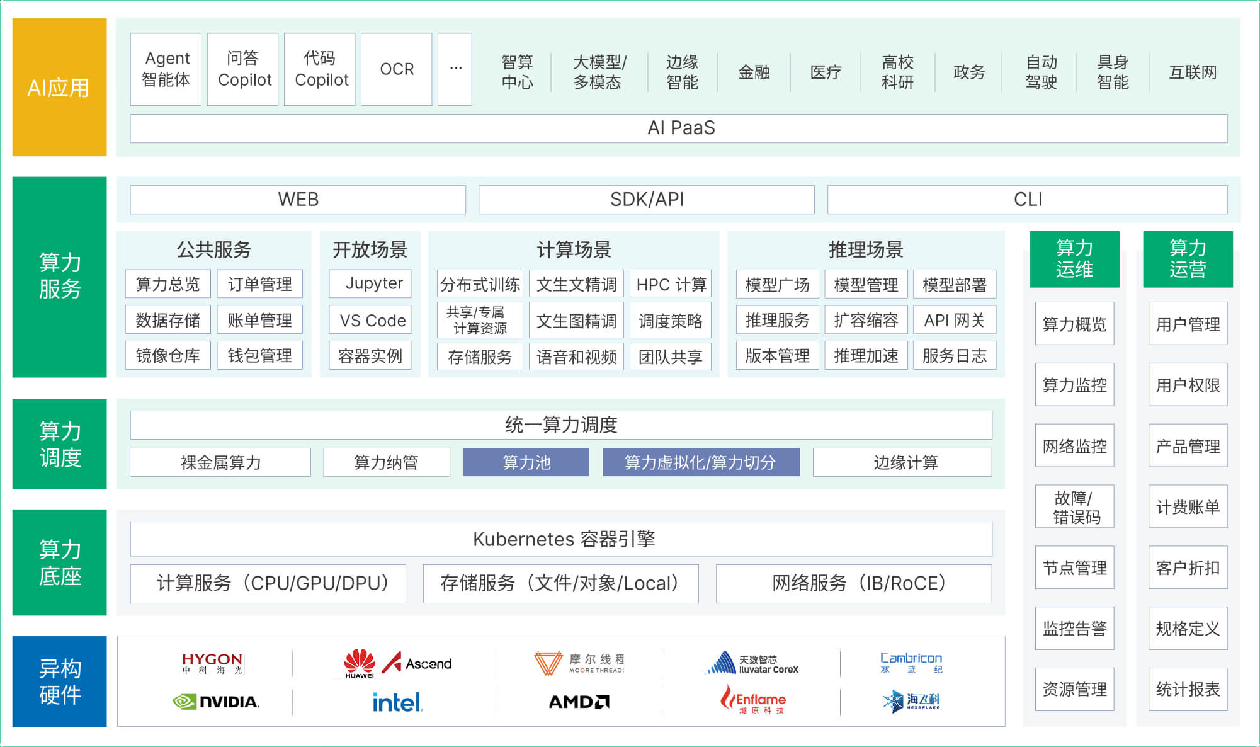This screenshot has width=1260, height=747.
Task: Select the Enflame 燧原科技 logo
Action: click(x=753, y=701)
